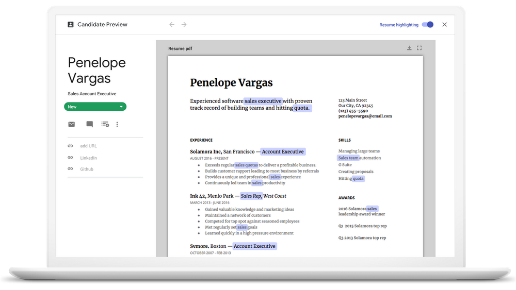
Task: Toggle the Resume highlighting switch
Action: [428, 25]
